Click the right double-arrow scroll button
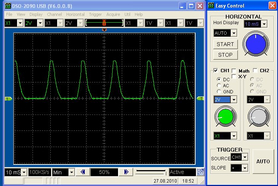The width and height of the screenshot is (278, 186). tap(126, 172)
